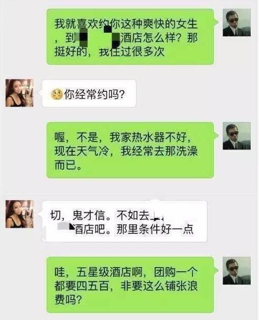Select the green bubble starting '我就喜欢约你'
This screenshot has width=259, height=320.
point(130,37)
